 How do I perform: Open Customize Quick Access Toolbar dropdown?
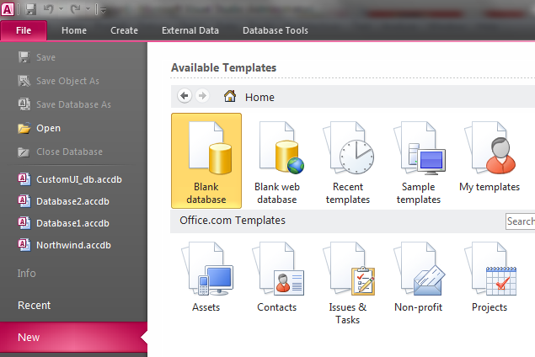pos(103,11)
